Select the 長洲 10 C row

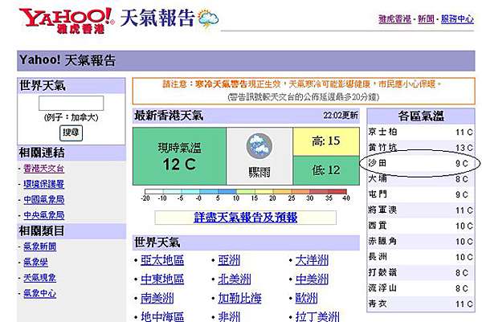point(420,257)
